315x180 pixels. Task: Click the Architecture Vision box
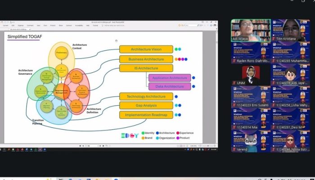tap(146, 49)
